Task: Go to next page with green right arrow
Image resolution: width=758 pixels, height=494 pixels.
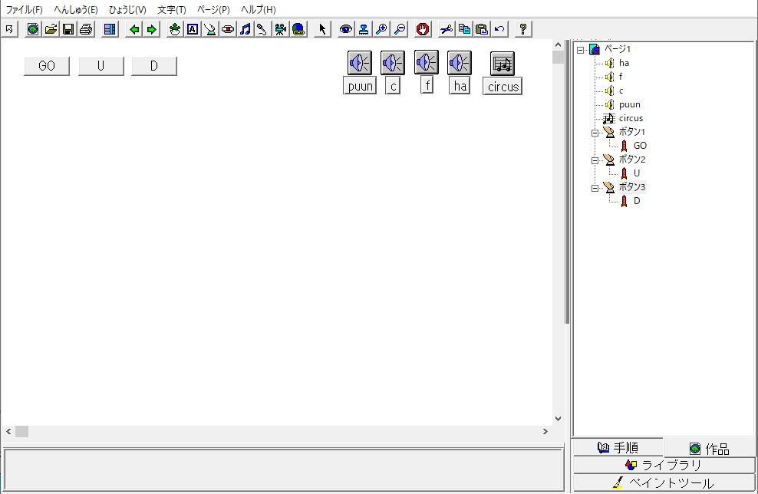Action: pyautogui.click(x=152, y=29)
